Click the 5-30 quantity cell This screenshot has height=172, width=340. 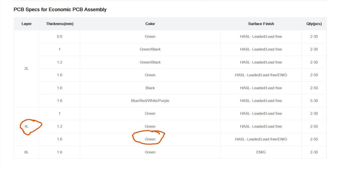pyautogui.click(x=314, y=101)
